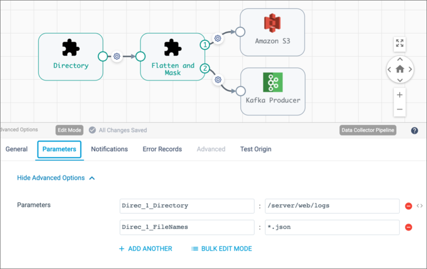Screen dimensions: 427x269
Task: Click the Kafka Producer stage icon
Action: click(x=272, y=82)
